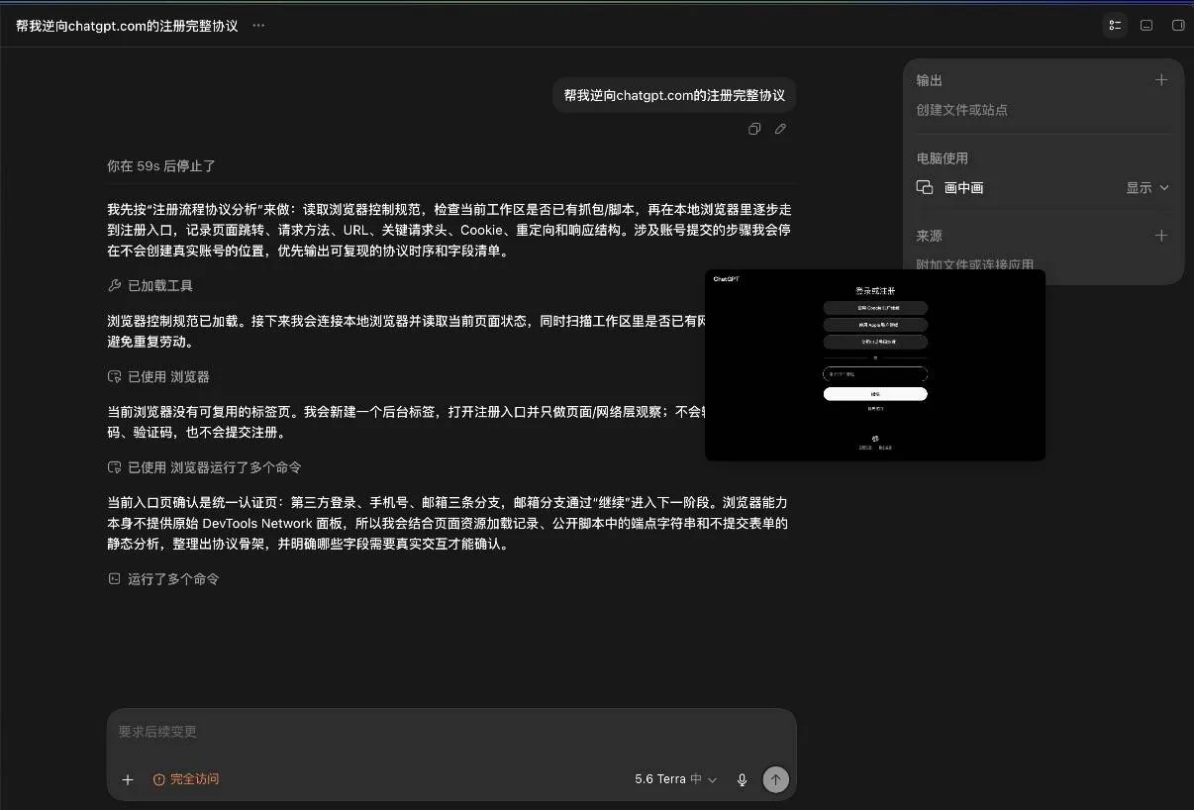This screenshot has height=810, width=1194.
Task: Click the 输出 section heading
Action: pos(929,80)
